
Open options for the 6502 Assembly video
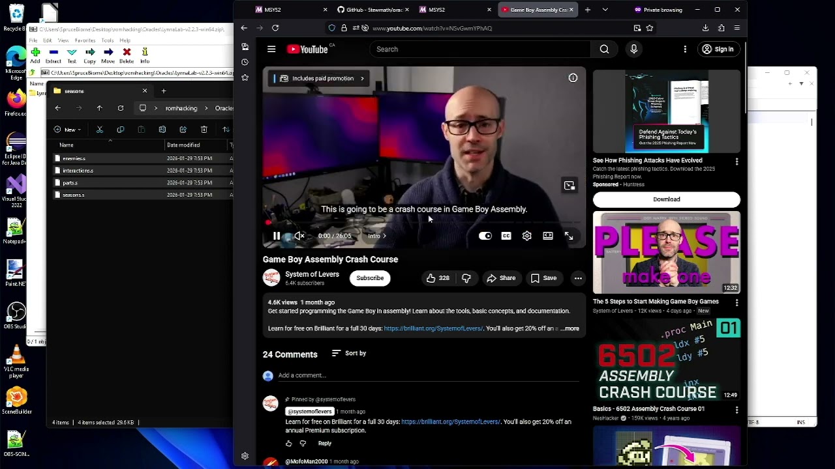click(x=736, y=410)
